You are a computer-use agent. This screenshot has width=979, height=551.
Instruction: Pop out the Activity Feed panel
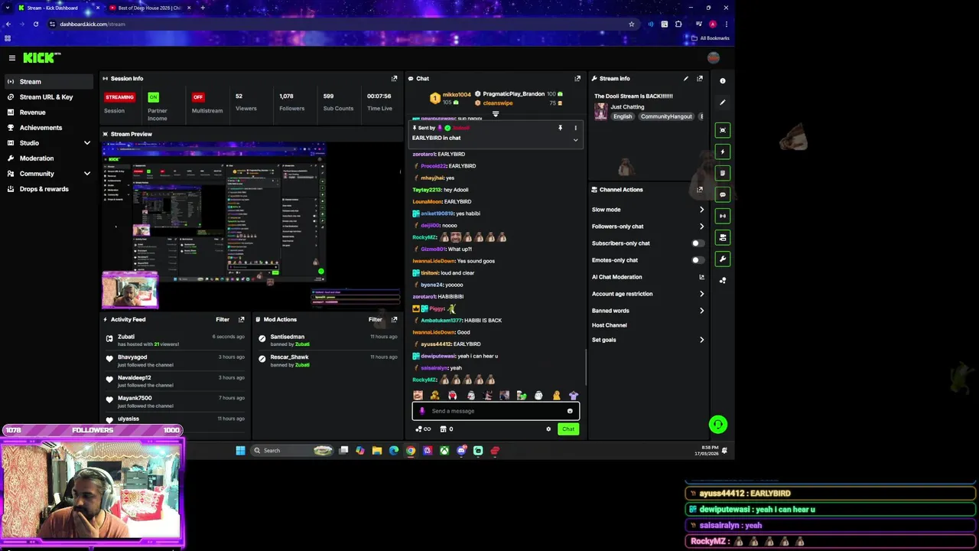241,319
